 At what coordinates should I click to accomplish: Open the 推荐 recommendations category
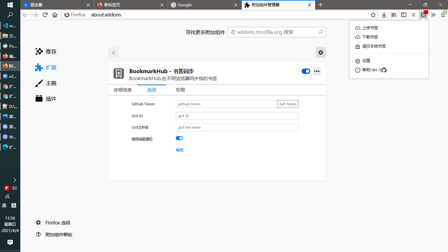pyautogui.click(x=46, y=52)
